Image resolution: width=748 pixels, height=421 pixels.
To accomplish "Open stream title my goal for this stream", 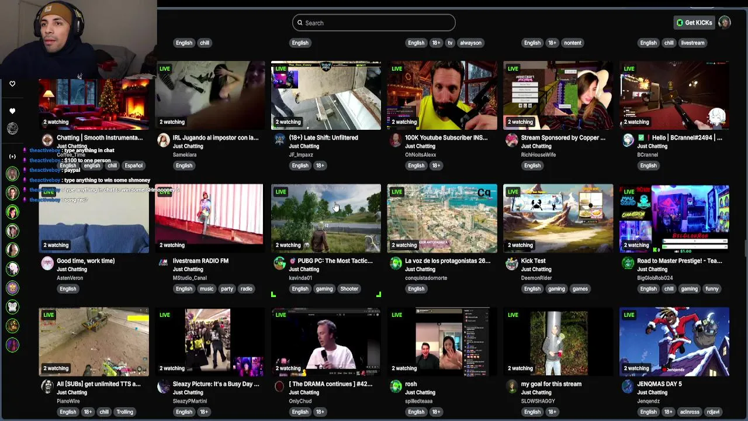I will coord(551,384).
